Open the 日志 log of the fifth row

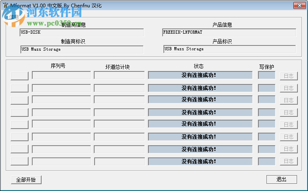pyautogui.click(x=289, y=125)
